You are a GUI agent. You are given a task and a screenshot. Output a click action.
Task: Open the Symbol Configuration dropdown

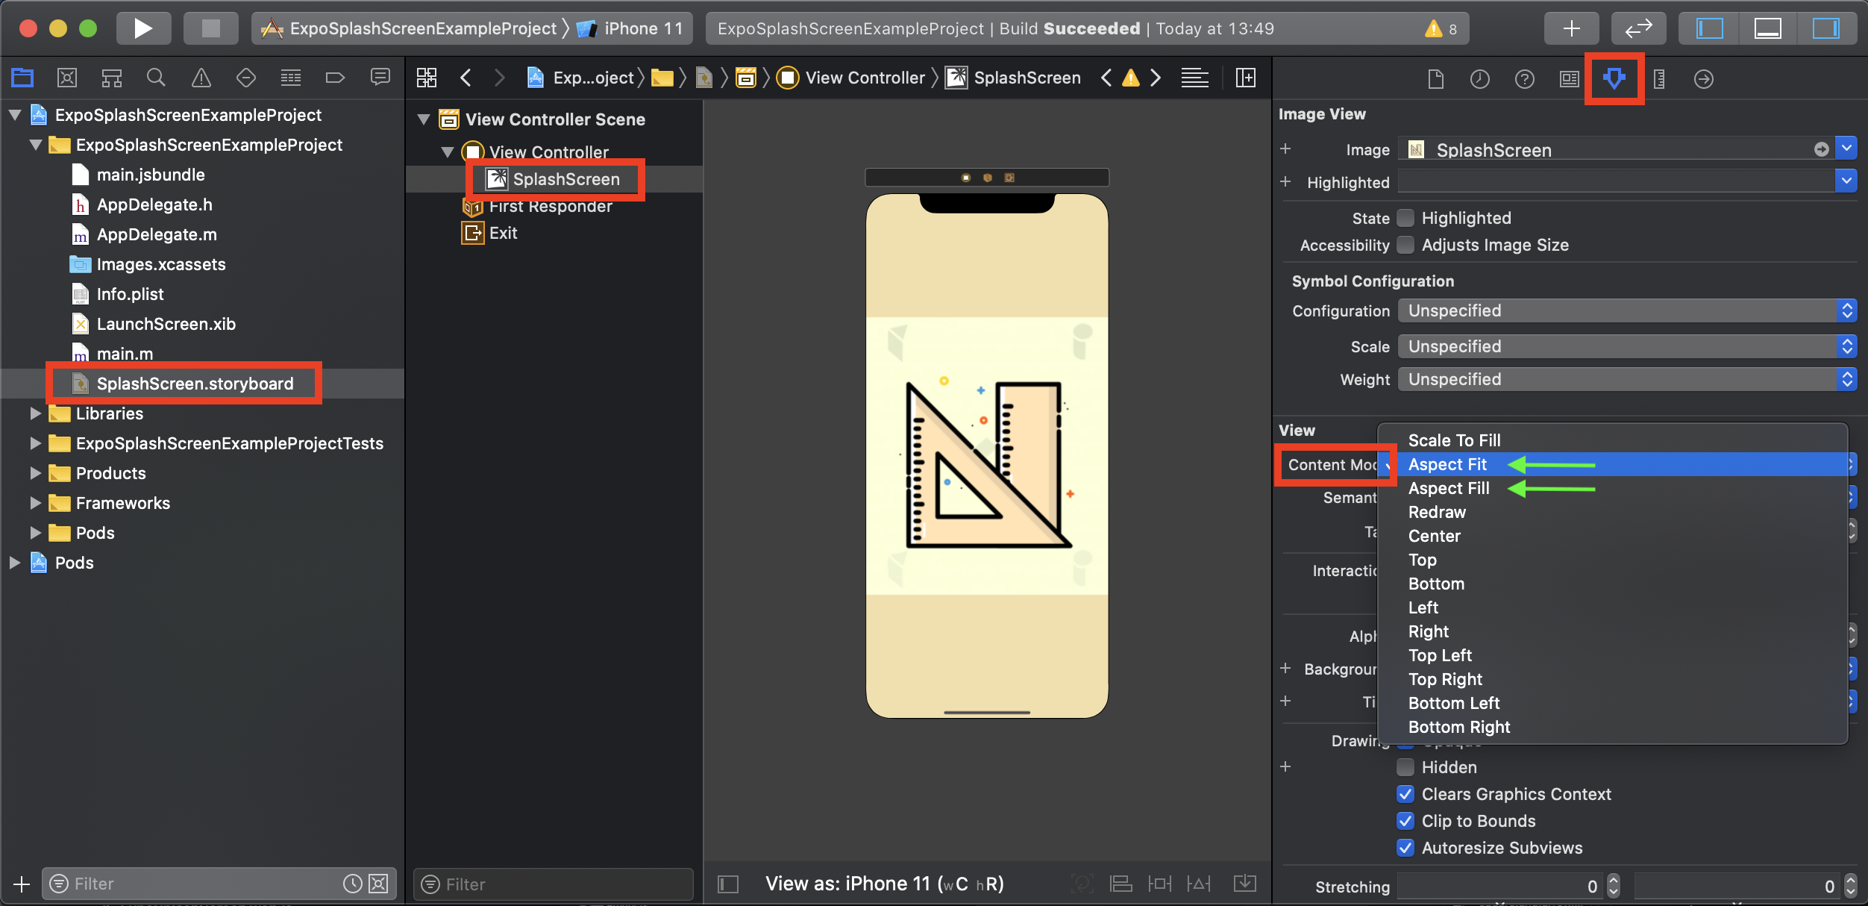1626,310
